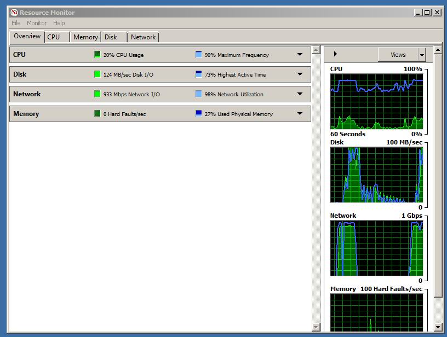The width and height of the screenshot is (447, 337).
Task: Expand the Network section
Action: point(300,94)
